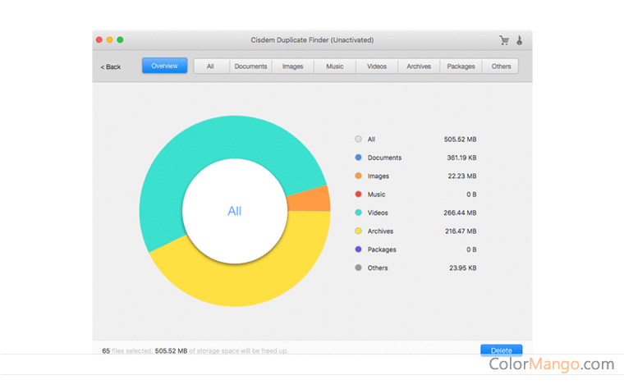
Task: Click the gray Others legend dot
Action: coord(358,268)
